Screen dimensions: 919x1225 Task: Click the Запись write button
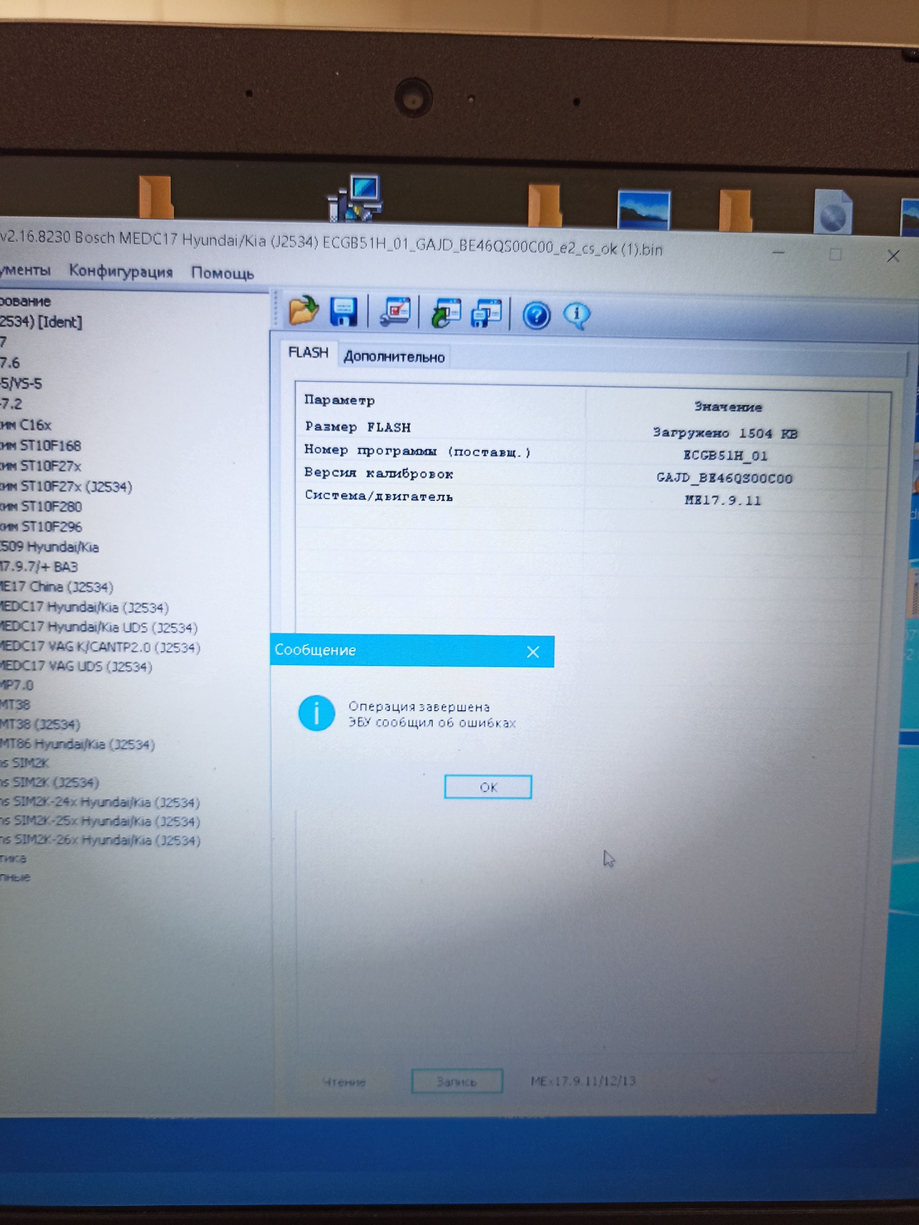(x=457, y=1081)
